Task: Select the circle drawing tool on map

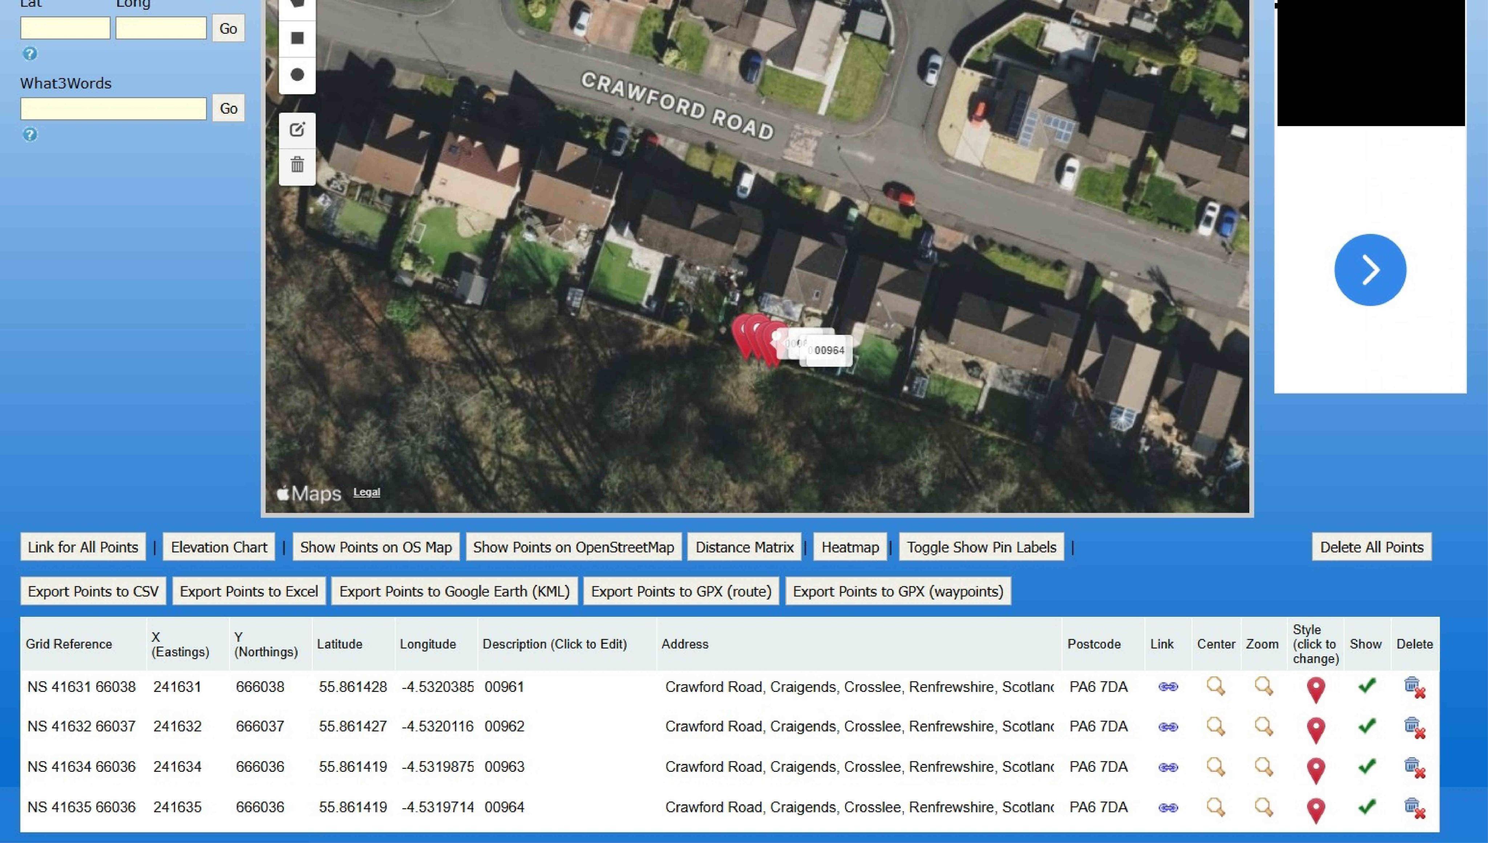Action: [297, 75]
